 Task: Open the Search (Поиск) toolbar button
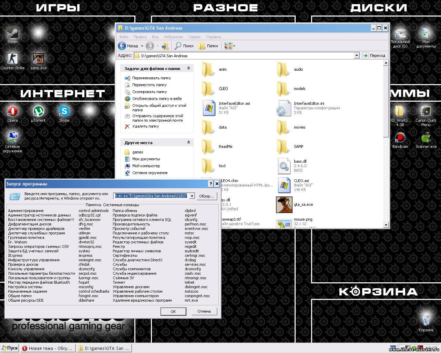184,46
